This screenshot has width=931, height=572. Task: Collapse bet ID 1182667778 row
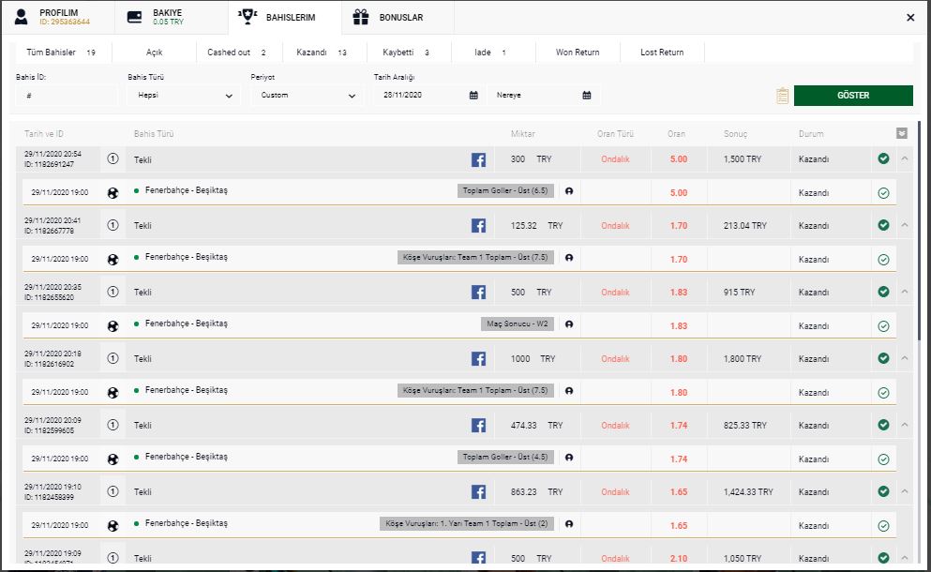(x=905, y=225)
